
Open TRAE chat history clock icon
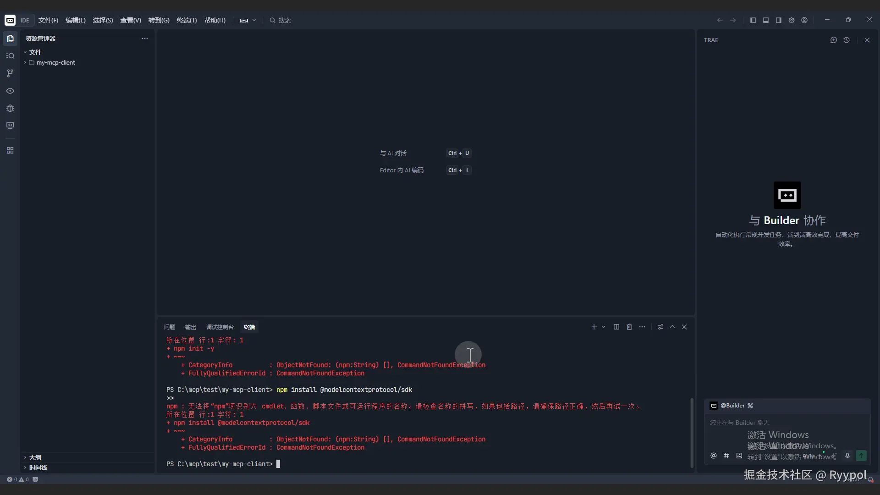847,40
